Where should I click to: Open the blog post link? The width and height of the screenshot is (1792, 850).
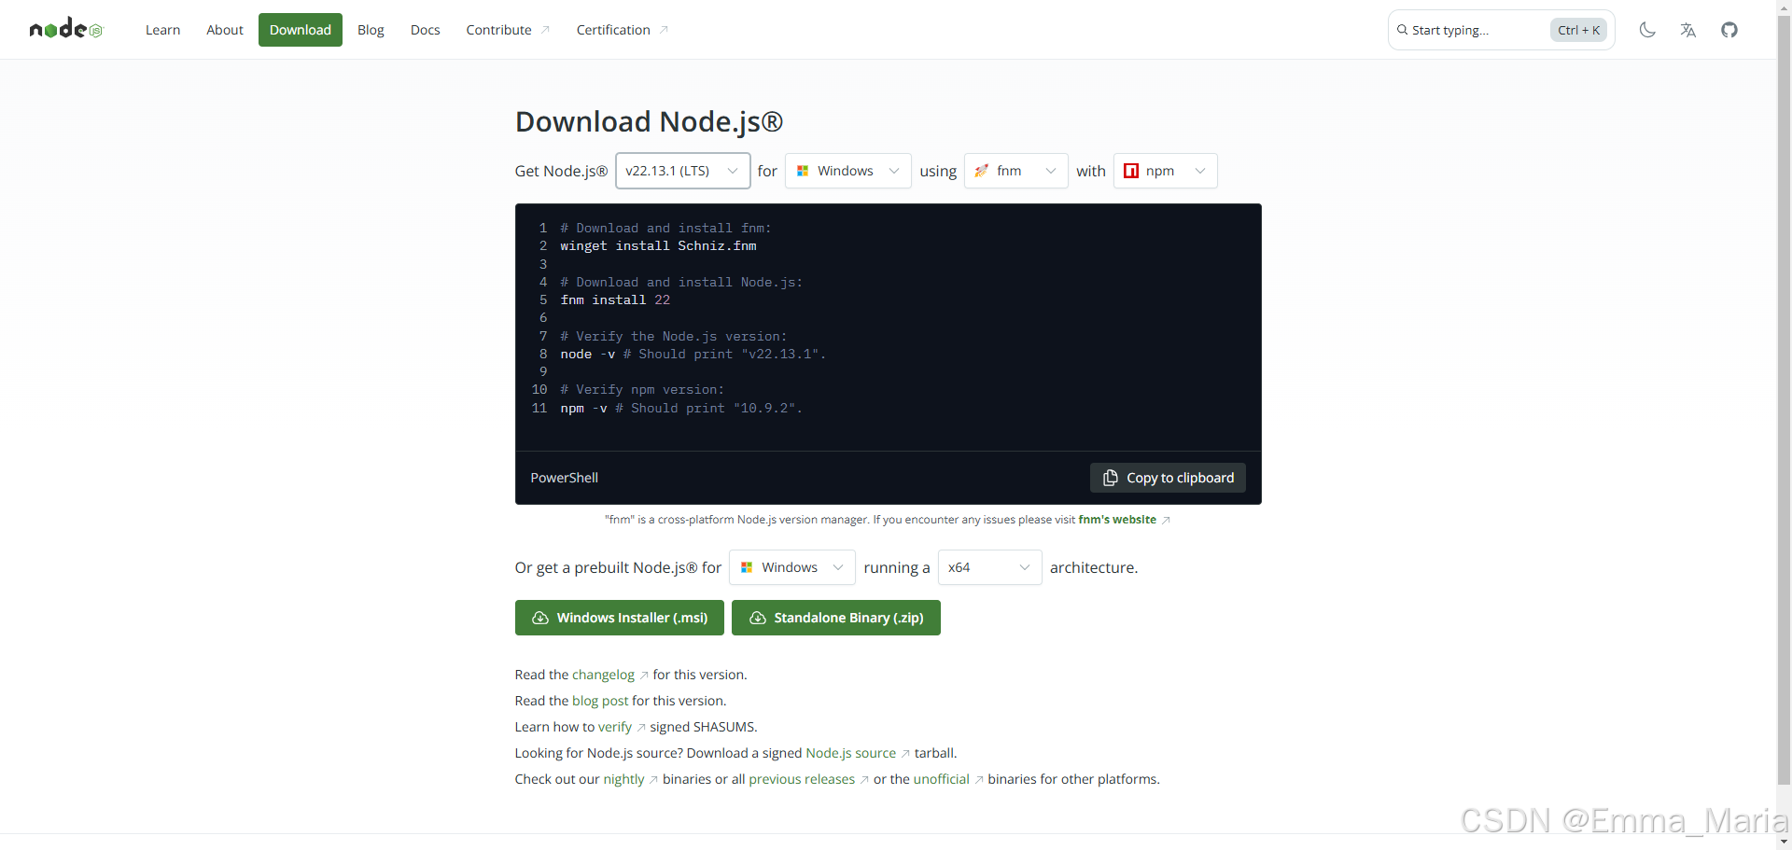click(x=600, y=701)
